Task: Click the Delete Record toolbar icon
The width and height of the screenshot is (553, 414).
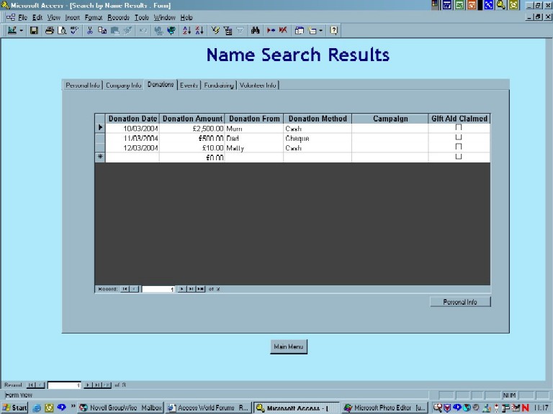Action: coord(283,31)
